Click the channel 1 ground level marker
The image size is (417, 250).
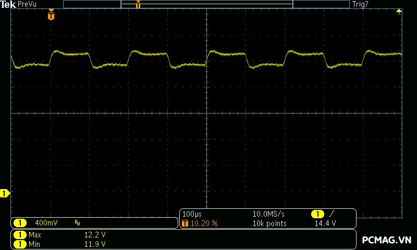5,194
